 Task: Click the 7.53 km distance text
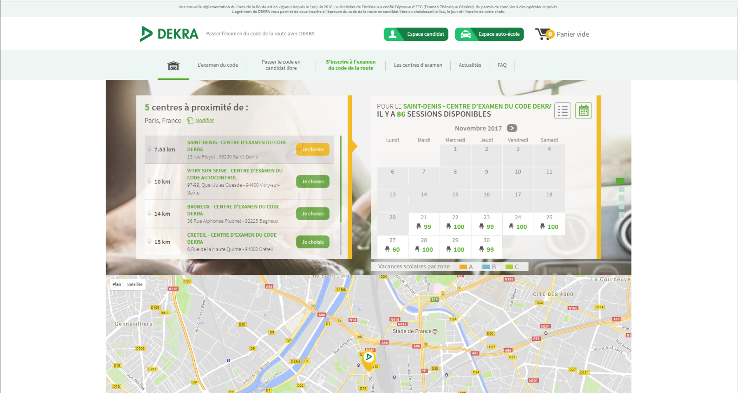click(165, 149)
